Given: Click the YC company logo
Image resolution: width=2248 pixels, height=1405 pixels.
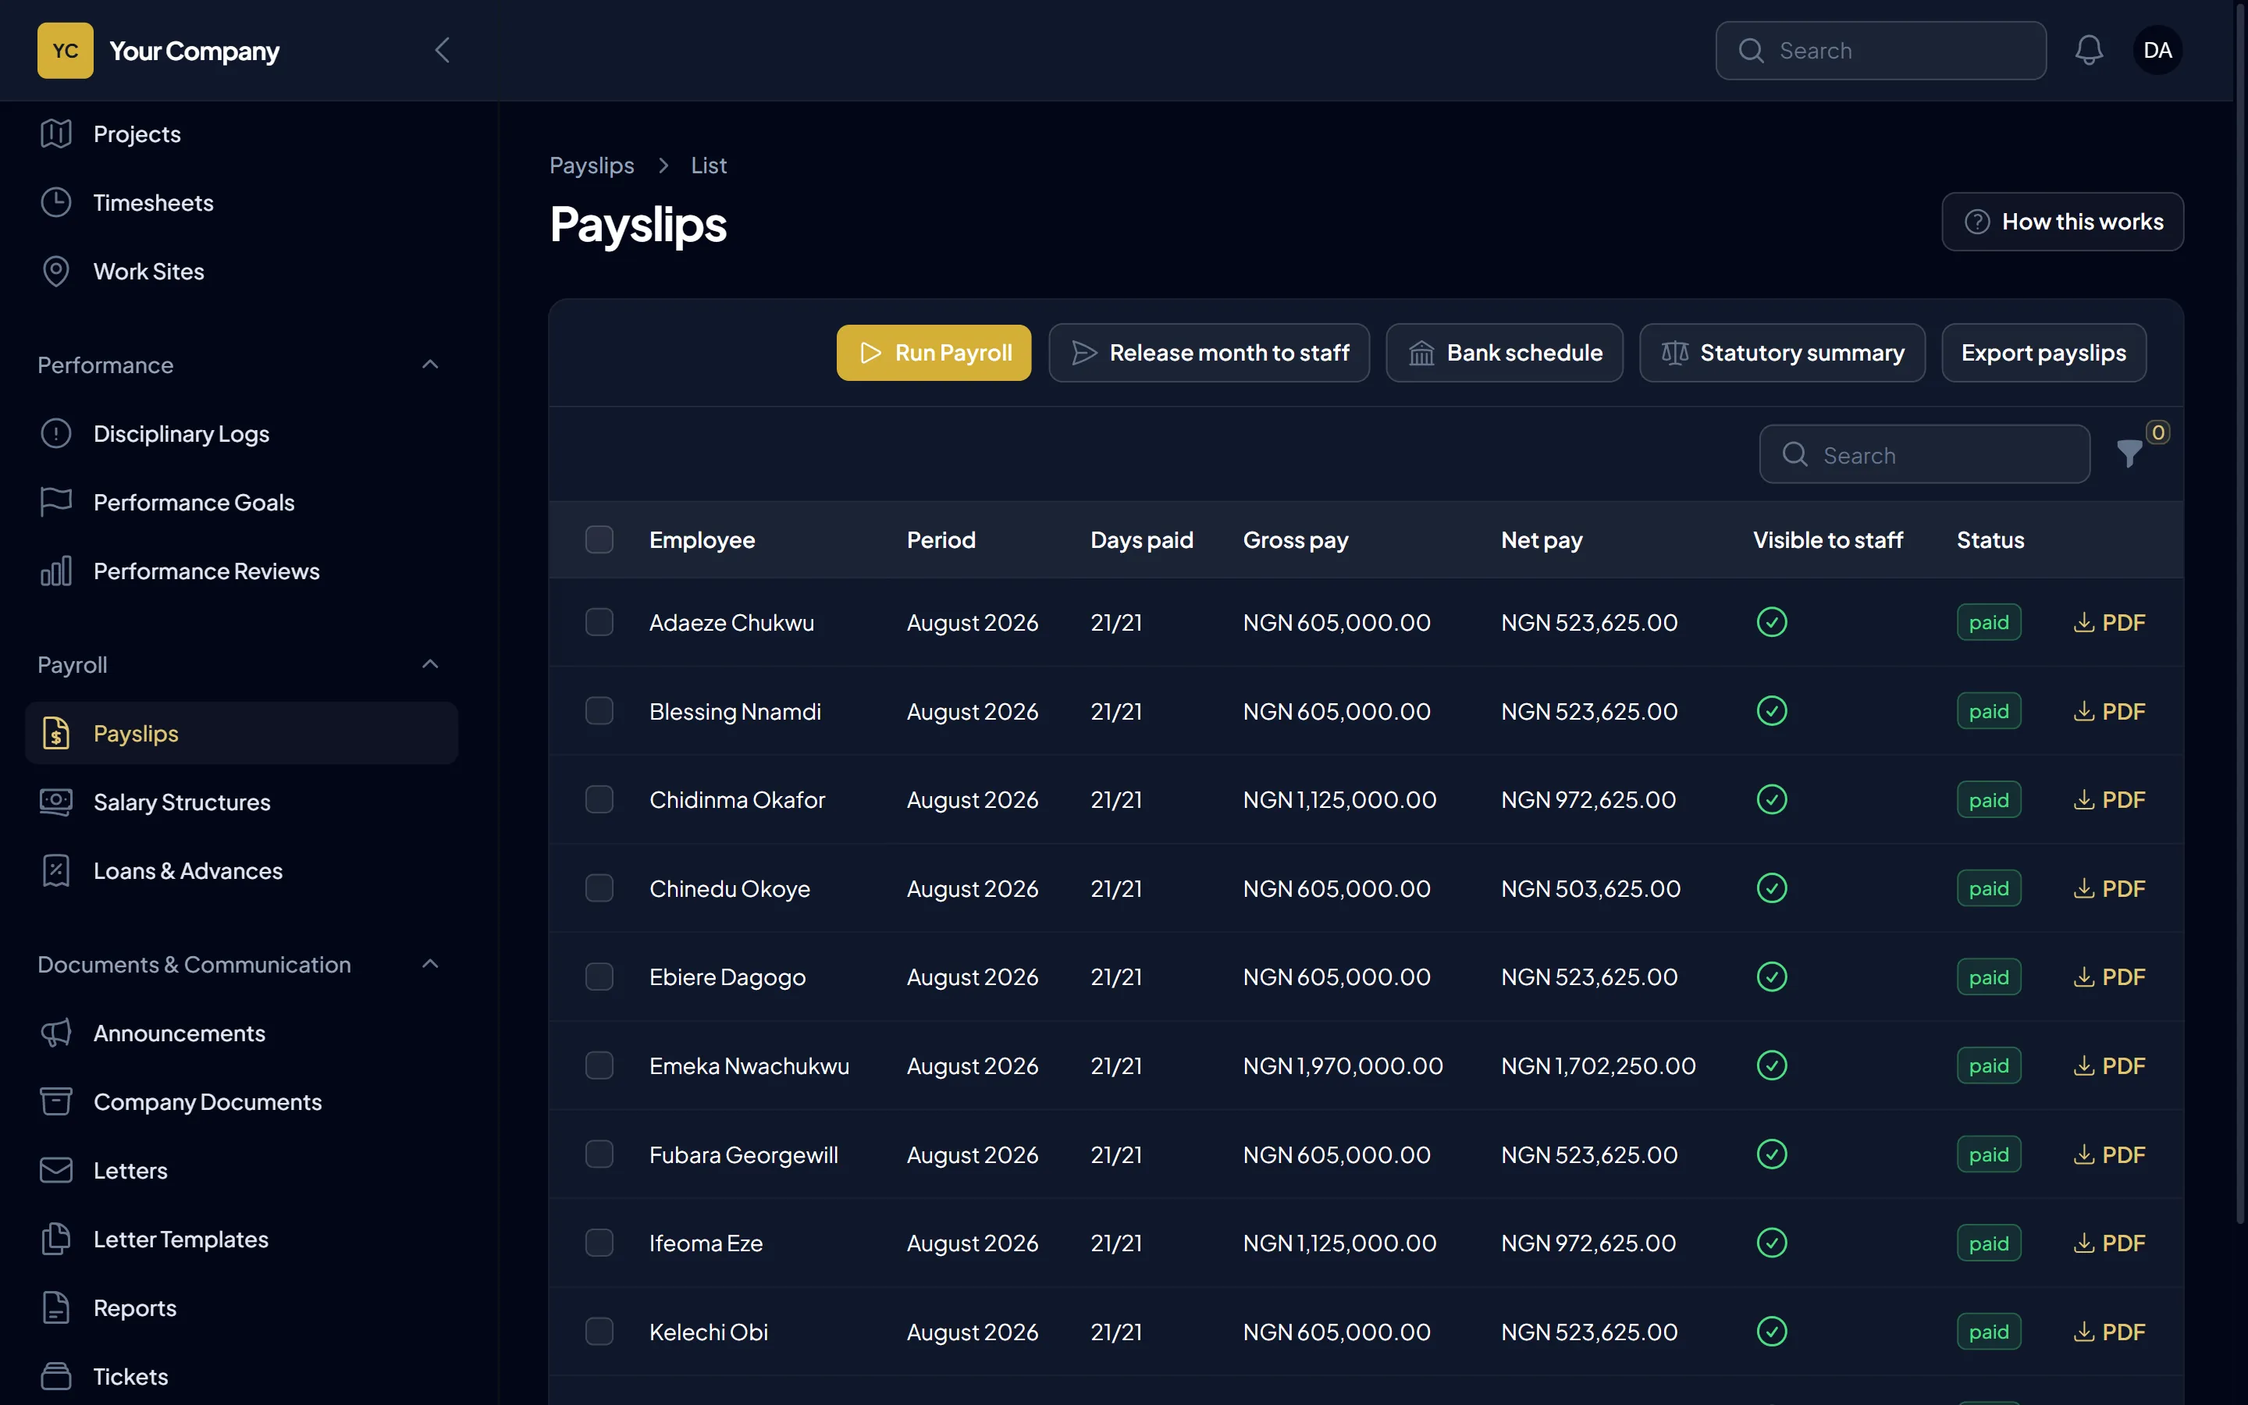Looking at the screenshot, I should [x=65, y=50].
